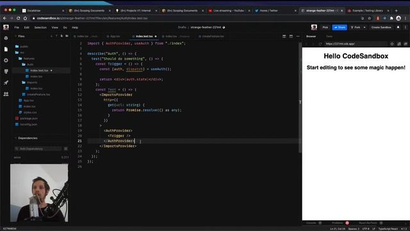This screenshot has height=231, width=410.
Task: Click the Chrome profile avatar
Action: click(x=398, y=18)
